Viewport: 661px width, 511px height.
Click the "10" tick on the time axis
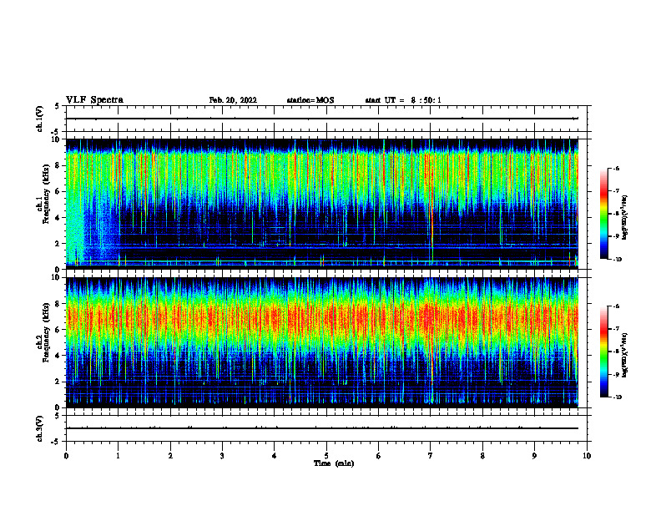pos(587,456)
